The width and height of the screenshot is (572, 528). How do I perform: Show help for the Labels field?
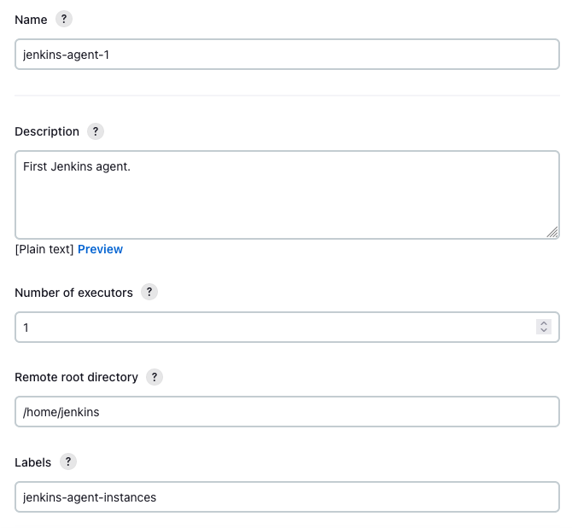pyautogui.click(x=67, y=462)
